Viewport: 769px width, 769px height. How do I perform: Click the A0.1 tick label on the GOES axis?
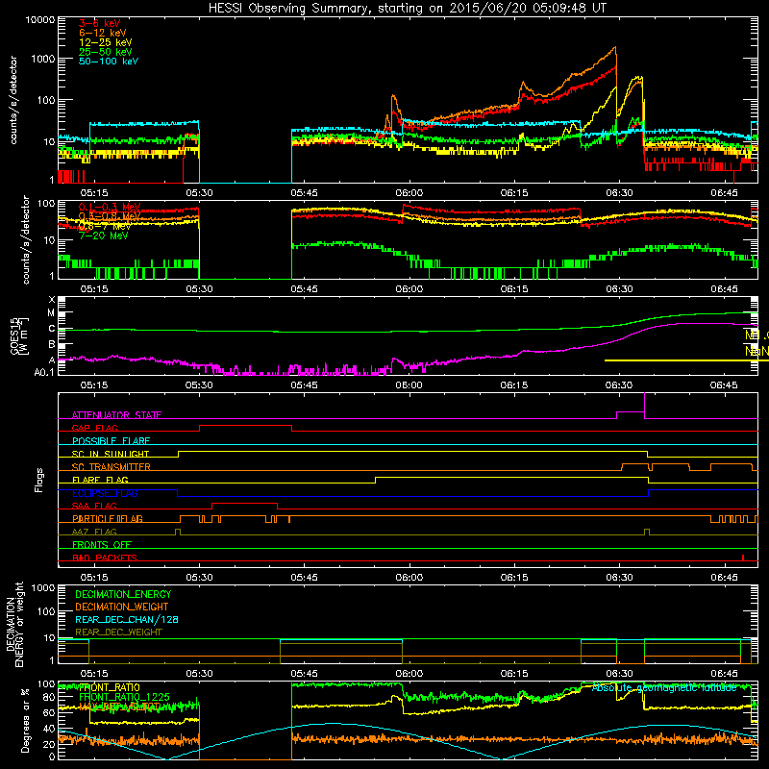[44, 372]
